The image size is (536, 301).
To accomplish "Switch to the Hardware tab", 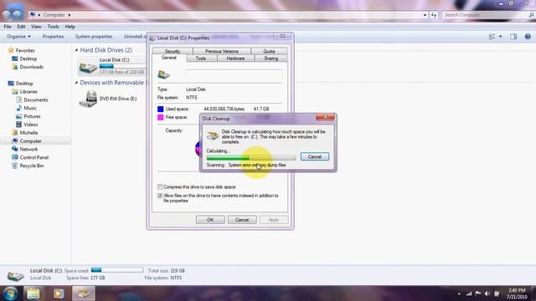I will (x=235, y=59).
